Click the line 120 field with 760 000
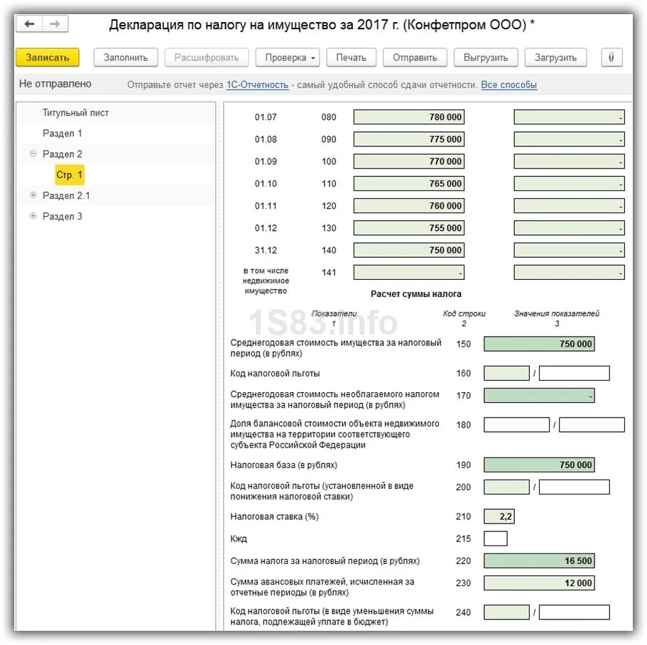647x645 pixels. tap(408, 205)
